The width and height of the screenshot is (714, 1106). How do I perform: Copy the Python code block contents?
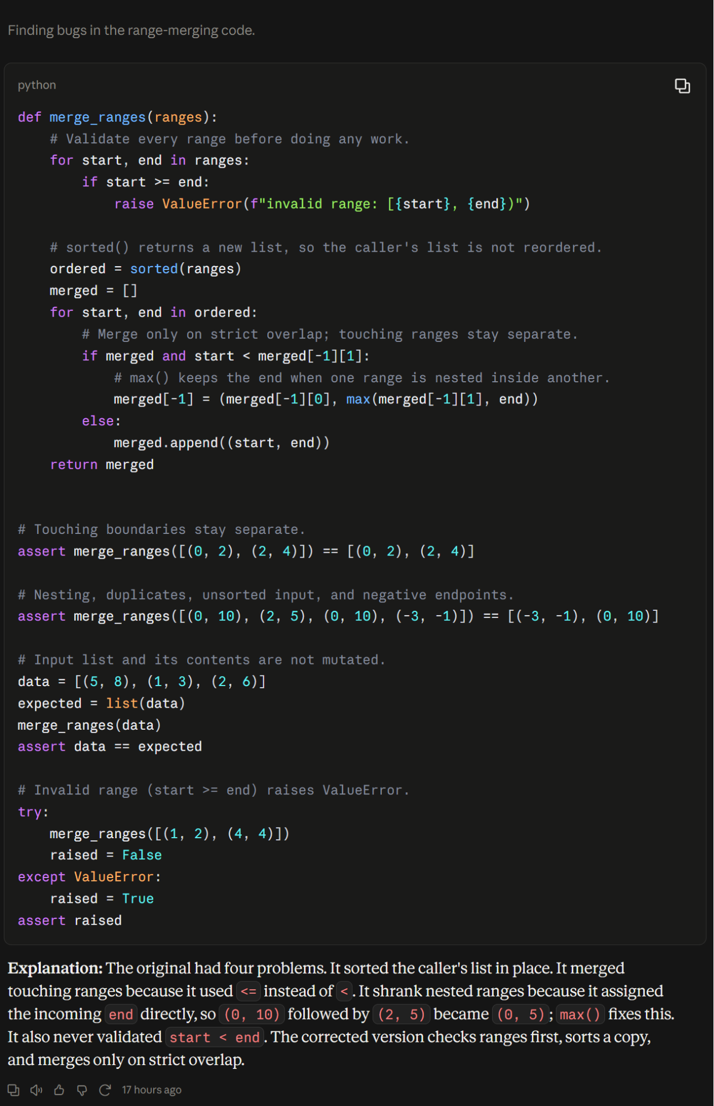682,86
